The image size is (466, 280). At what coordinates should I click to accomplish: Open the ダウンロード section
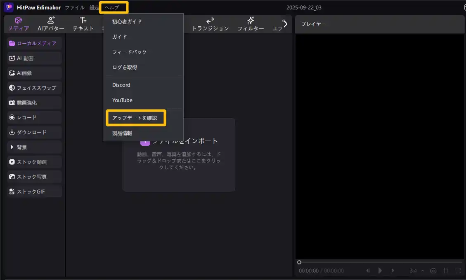click(34, 132)
